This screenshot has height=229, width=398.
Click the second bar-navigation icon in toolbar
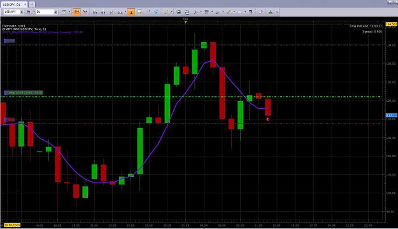[103, 12]
